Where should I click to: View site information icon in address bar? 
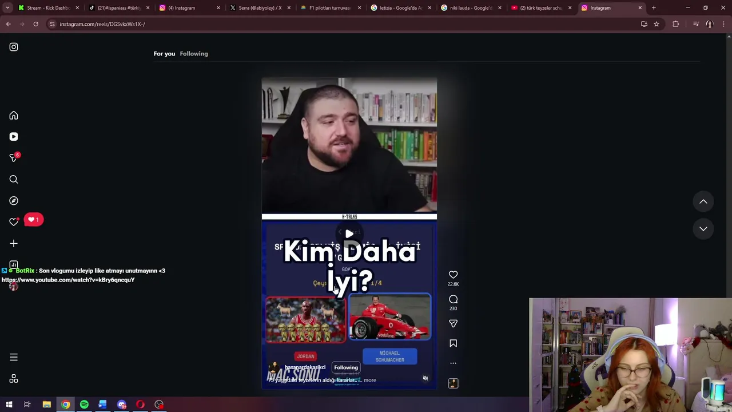52,24
